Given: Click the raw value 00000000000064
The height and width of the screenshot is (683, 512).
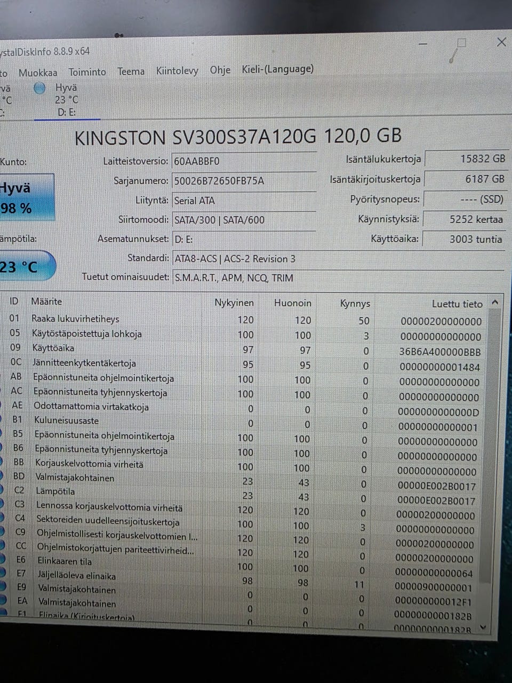Looking at the screenshot, I should click(434, 573).
